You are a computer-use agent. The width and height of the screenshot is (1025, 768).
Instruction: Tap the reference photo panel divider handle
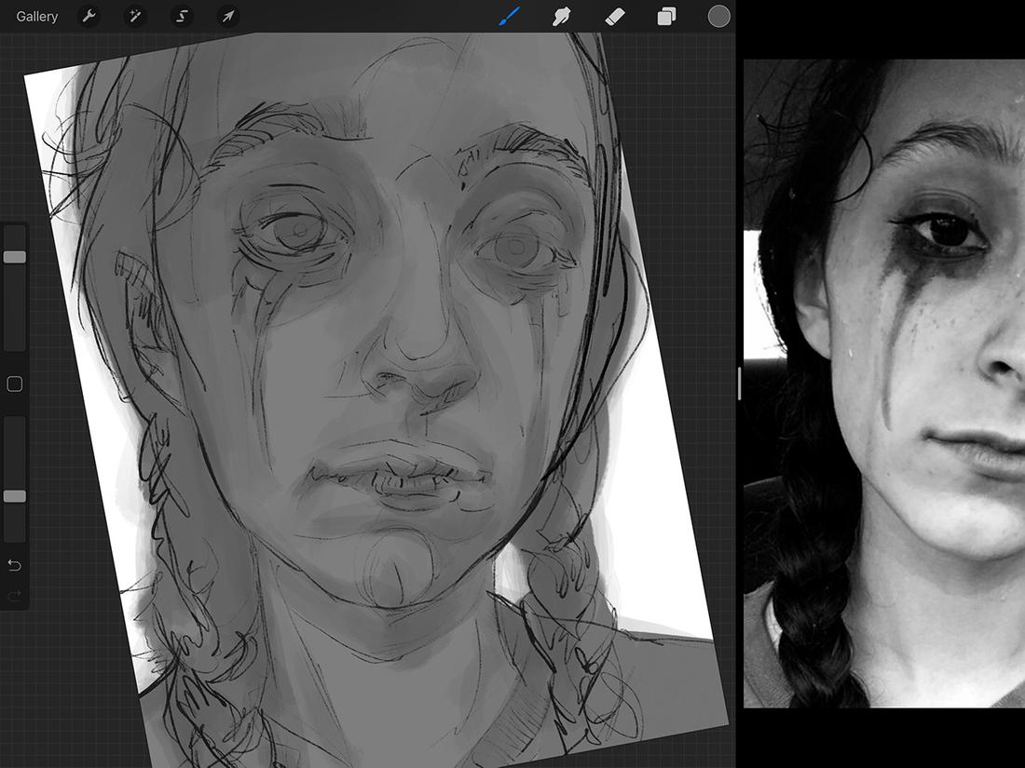point(739,384)
